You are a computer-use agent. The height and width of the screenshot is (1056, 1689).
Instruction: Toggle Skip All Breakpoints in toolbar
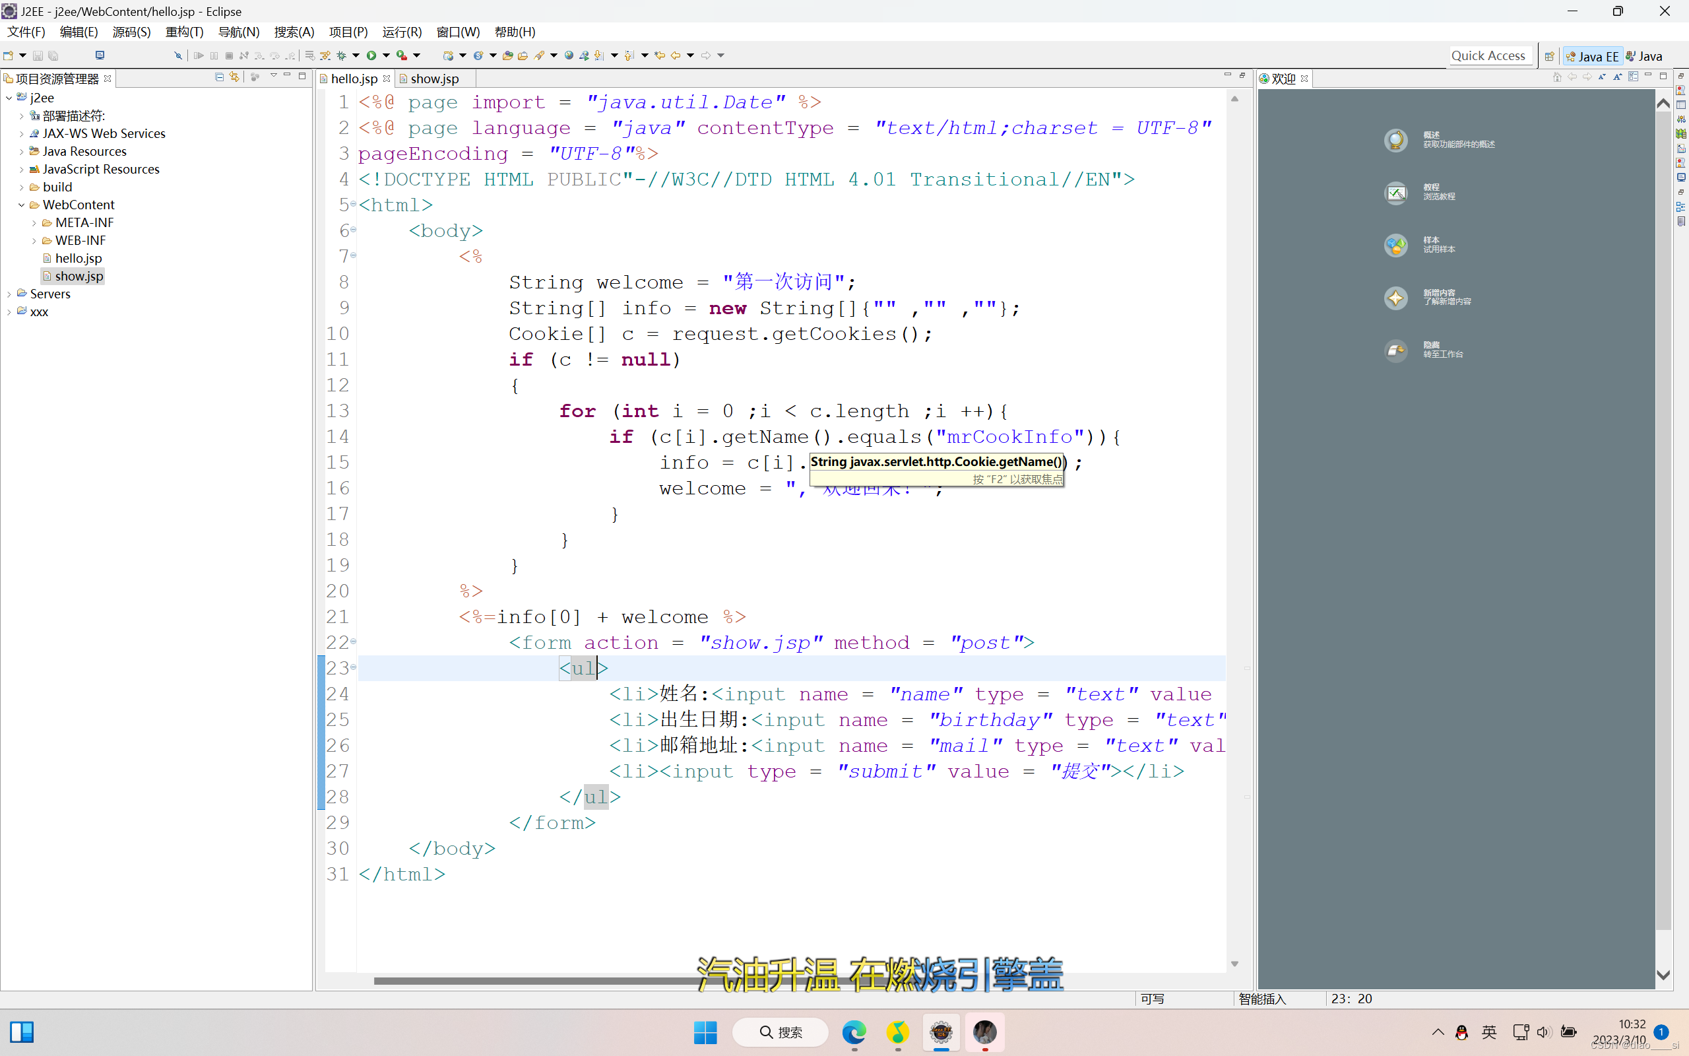[x=178, y=55]
